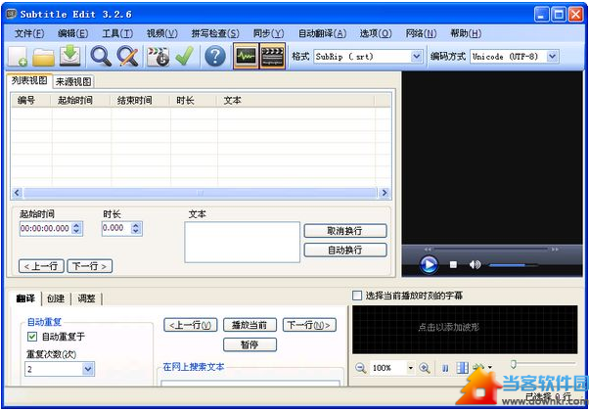The height and width of the screenshot is (411, 589).
Task: Switch to the 调整 tab
Action: click(86, 298)
